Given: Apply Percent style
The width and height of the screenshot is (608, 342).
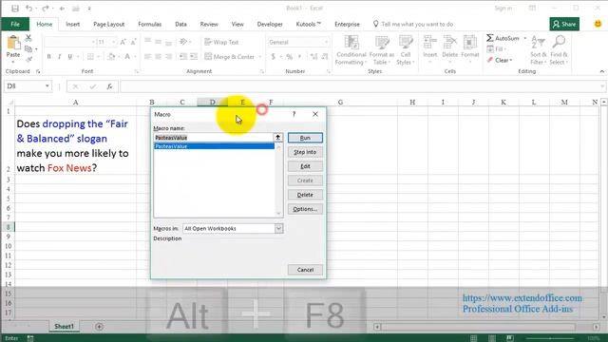Looking at the screenshot, I should point(289,57).
